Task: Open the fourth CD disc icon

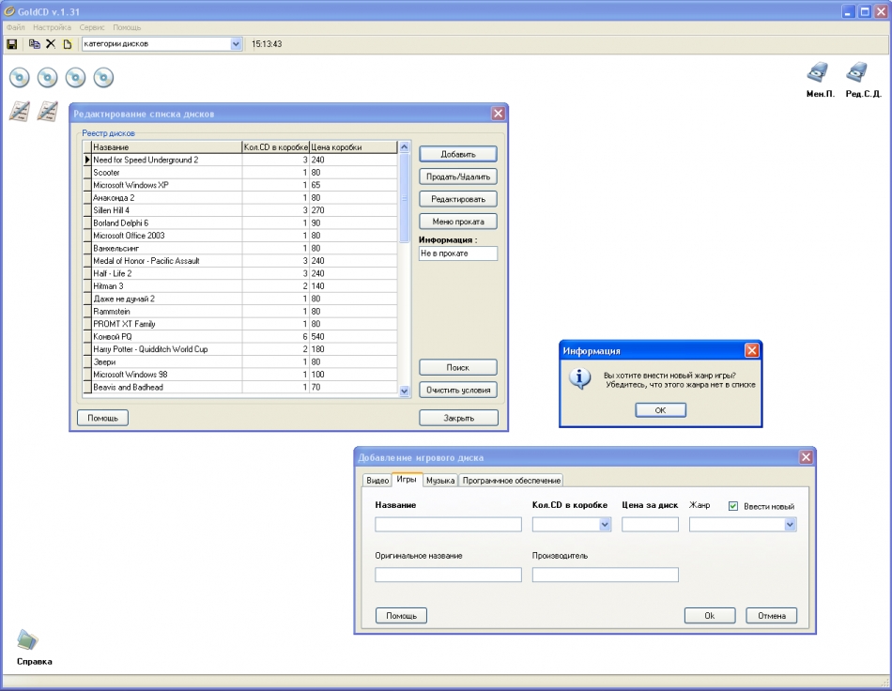Action: 103,77
